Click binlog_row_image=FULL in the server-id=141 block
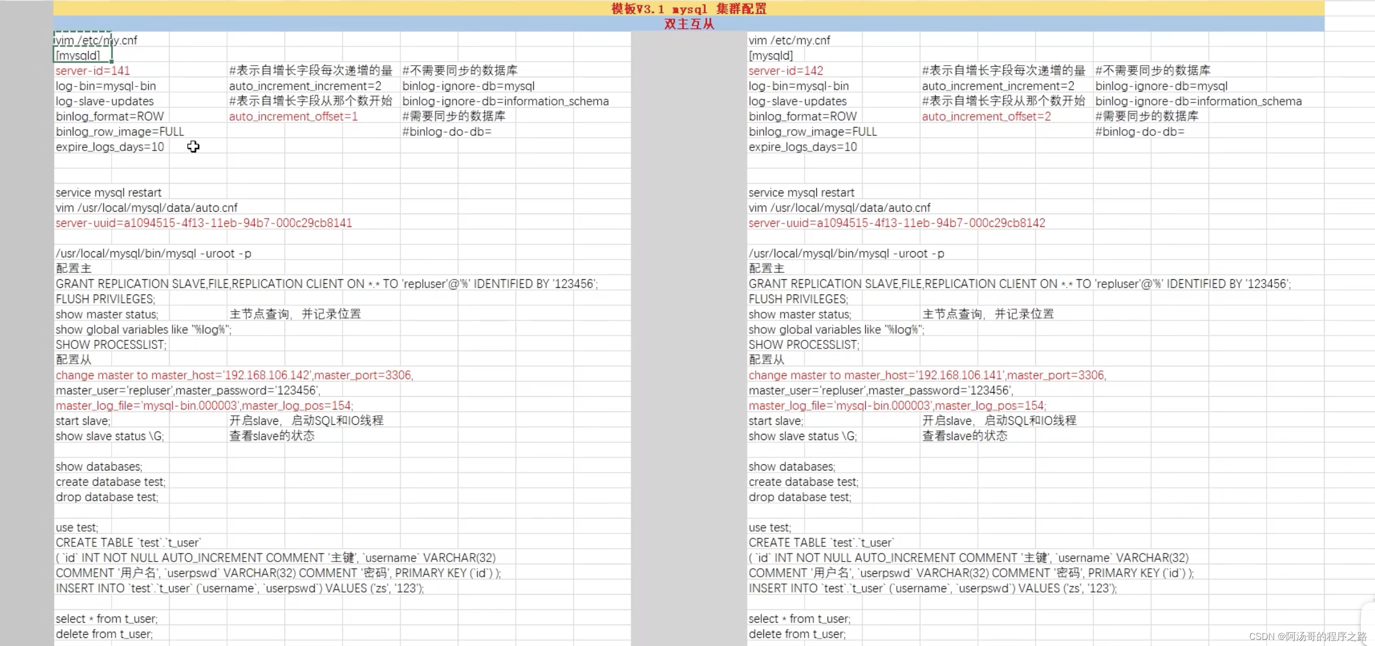Viewport: 1375px width, 646px height. (x=120, y=132)
